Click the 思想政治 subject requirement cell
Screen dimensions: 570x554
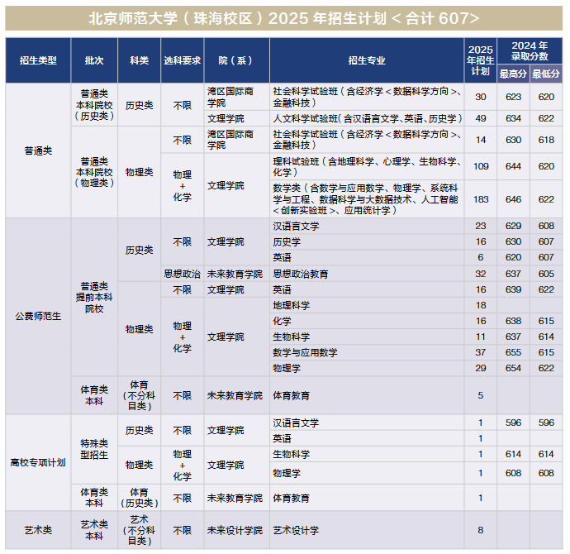coord(183,274)
